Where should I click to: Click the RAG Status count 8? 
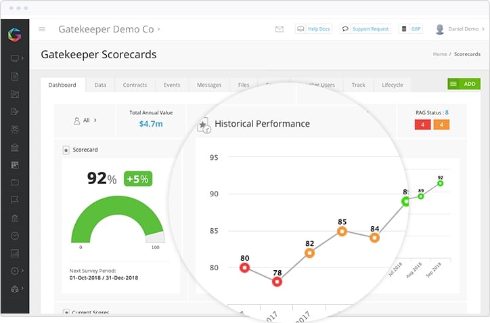pos(447,112)
